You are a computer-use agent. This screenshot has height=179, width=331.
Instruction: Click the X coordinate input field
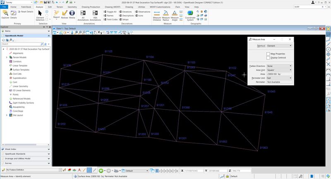(x=194, y=171)
